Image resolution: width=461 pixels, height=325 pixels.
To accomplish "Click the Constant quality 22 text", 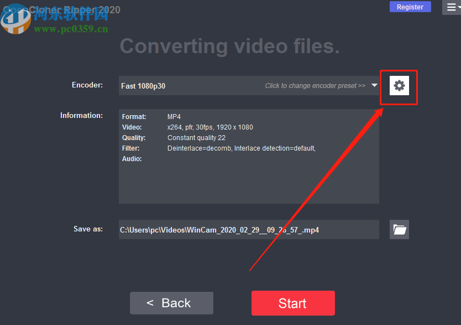I will [196, 137].
